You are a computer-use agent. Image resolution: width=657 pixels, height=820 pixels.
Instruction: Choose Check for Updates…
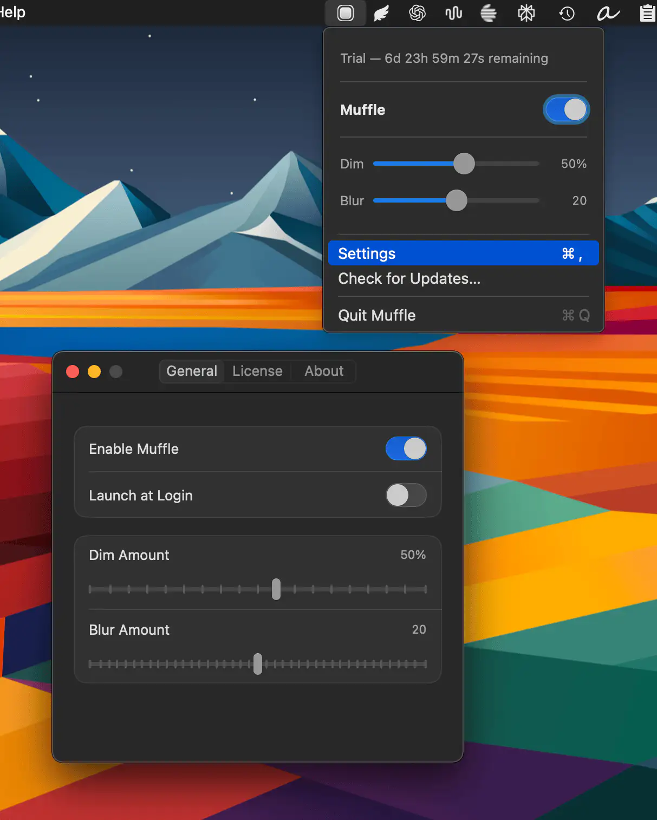tap(409, 278)
